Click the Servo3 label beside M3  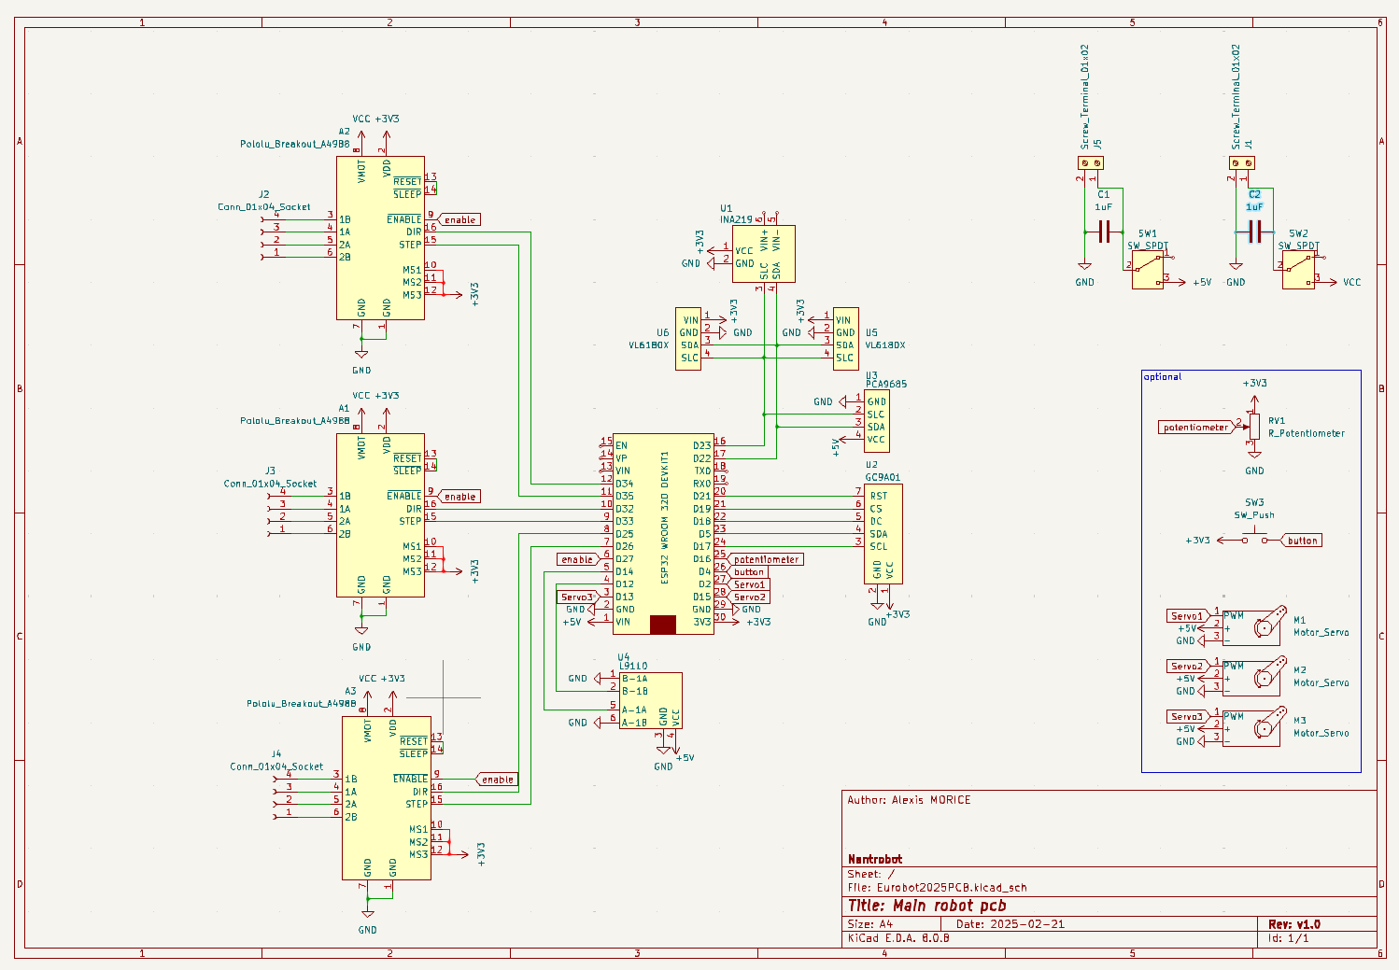(1186, 717)
